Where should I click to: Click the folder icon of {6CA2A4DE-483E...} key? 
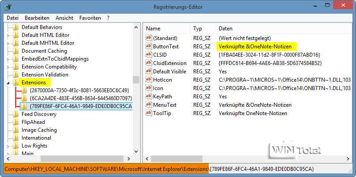coord(24,98)
